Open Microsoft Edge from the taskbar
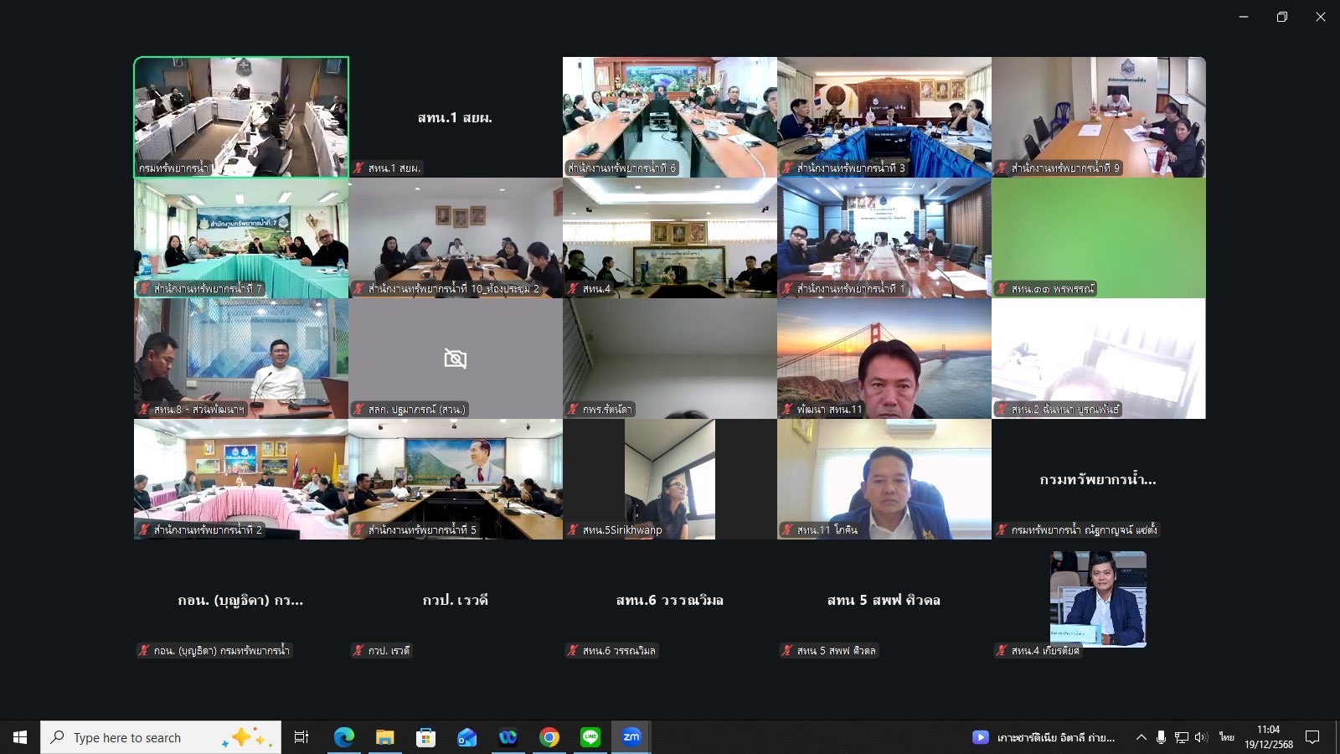 click(x=344, y=737)
